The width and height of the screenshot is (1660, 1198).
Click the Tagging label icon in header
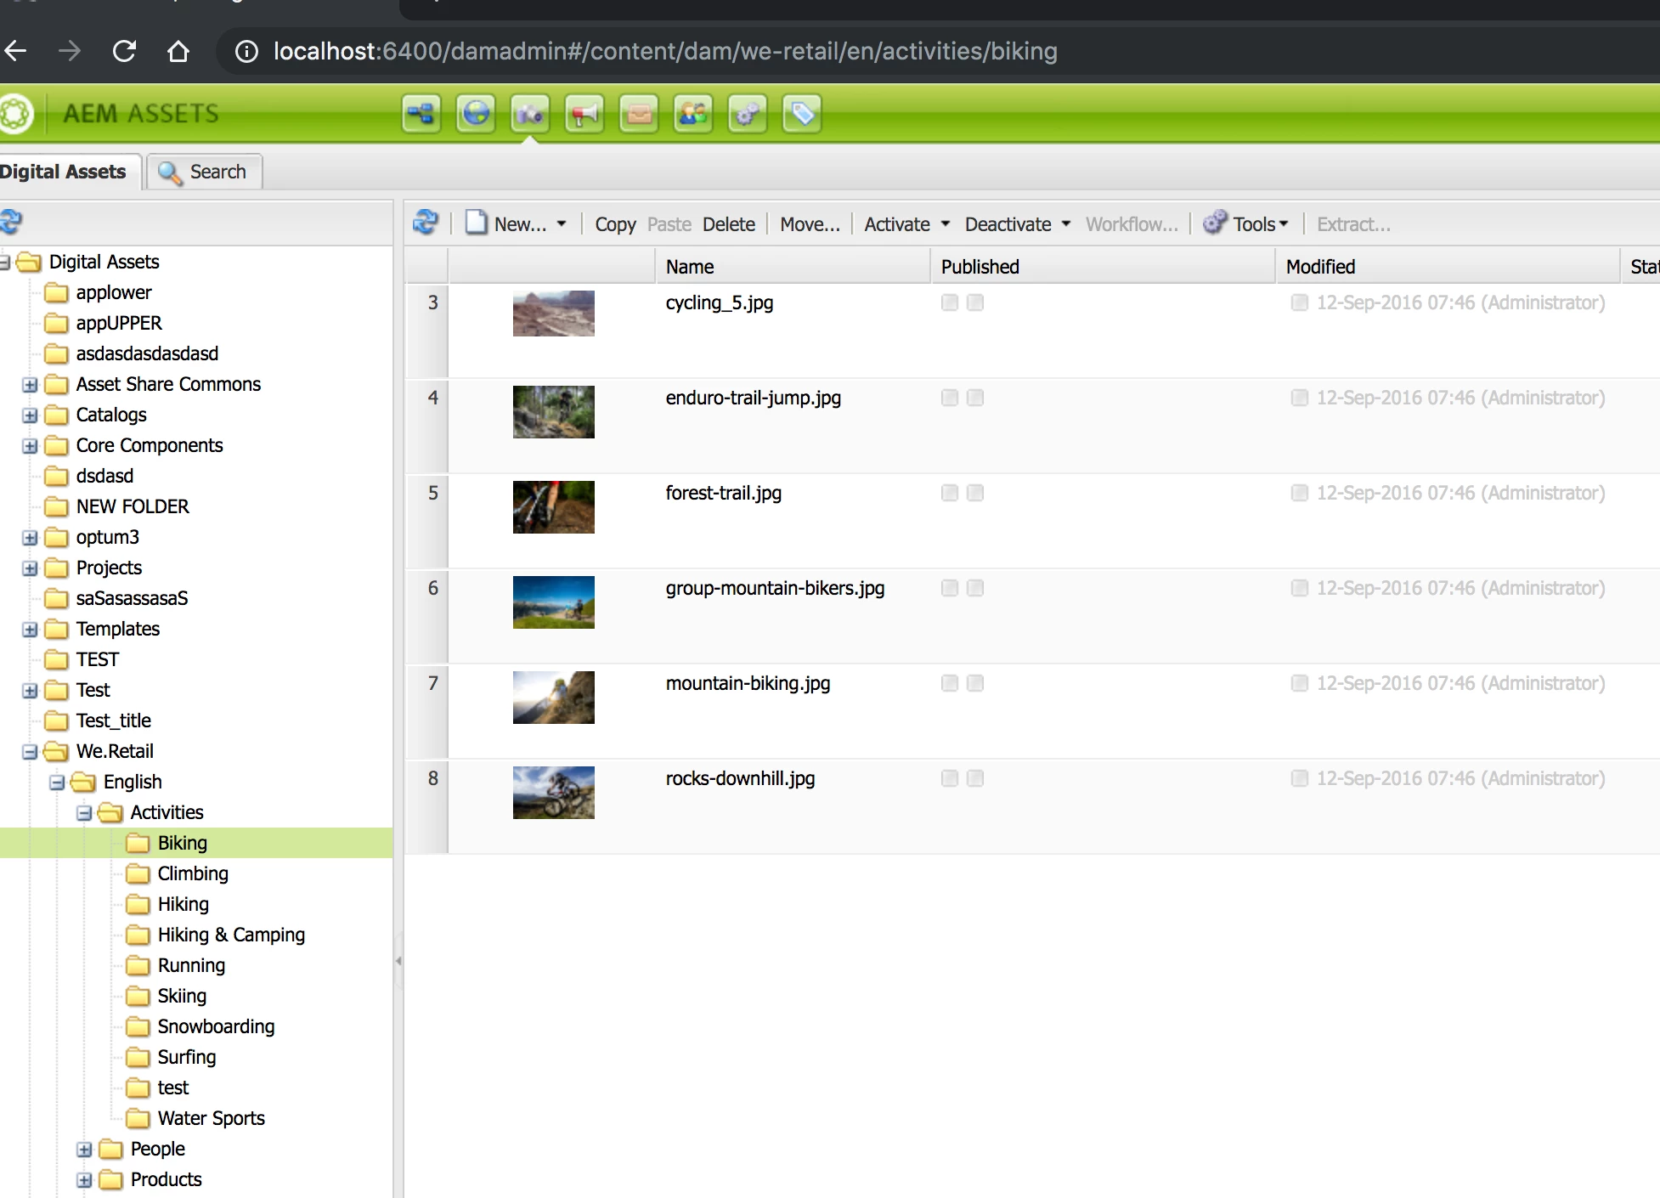[802, 114]
